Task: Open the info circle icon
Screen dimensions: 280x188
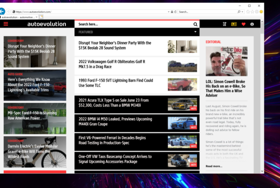Action: (252, 24)
